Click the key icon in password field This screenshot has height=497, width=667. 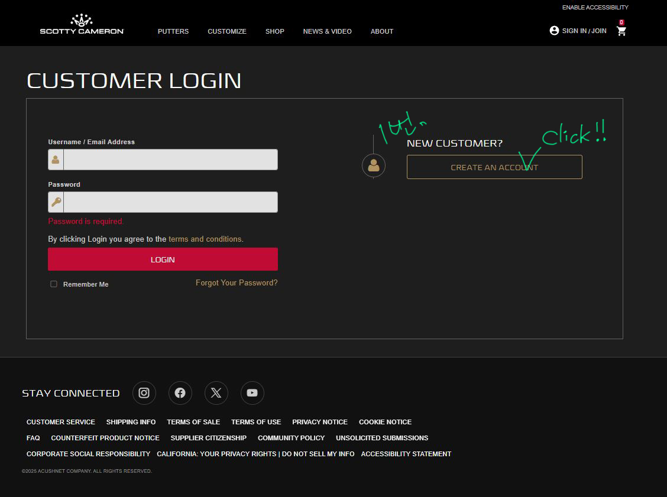click(56, 202)
